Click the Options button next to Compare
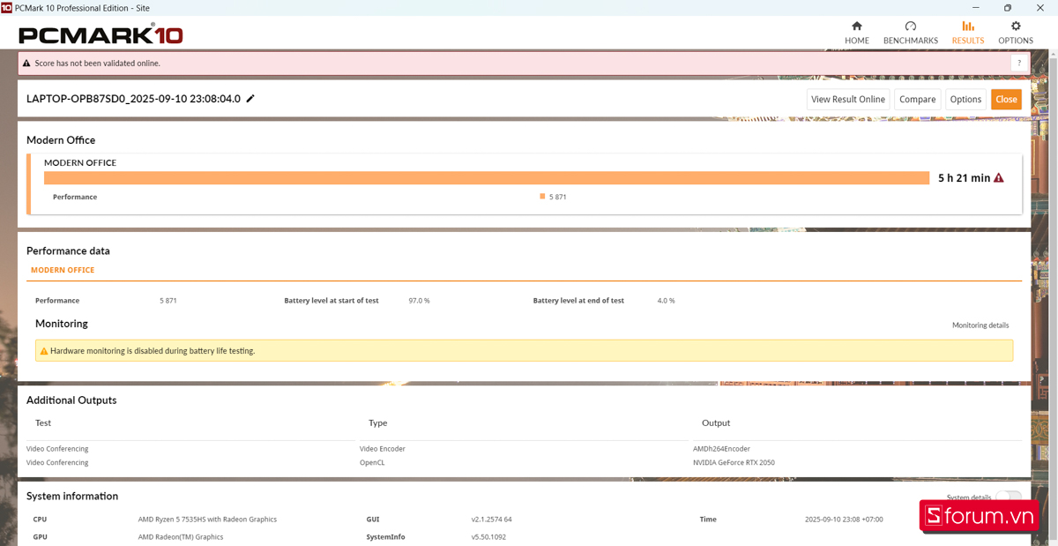 [x=966, y=100]
